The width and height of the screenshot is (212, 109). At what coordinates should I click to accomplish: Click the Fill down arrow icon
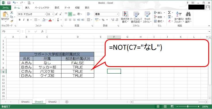coord(169,17)
